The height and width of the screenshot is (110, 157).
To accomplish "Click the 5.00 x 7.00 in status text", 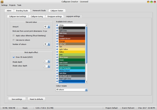I will tap(44, 108).
